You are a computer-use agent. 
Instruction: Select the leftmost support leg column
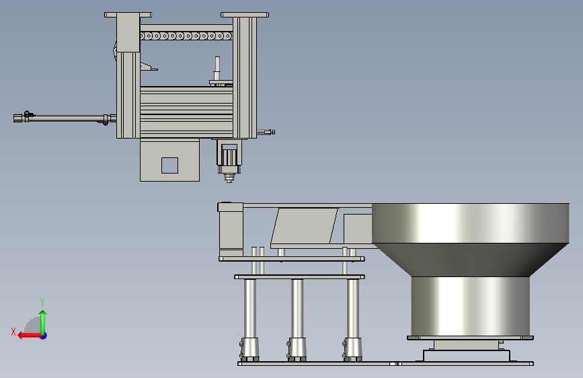(x=250, y=309)
